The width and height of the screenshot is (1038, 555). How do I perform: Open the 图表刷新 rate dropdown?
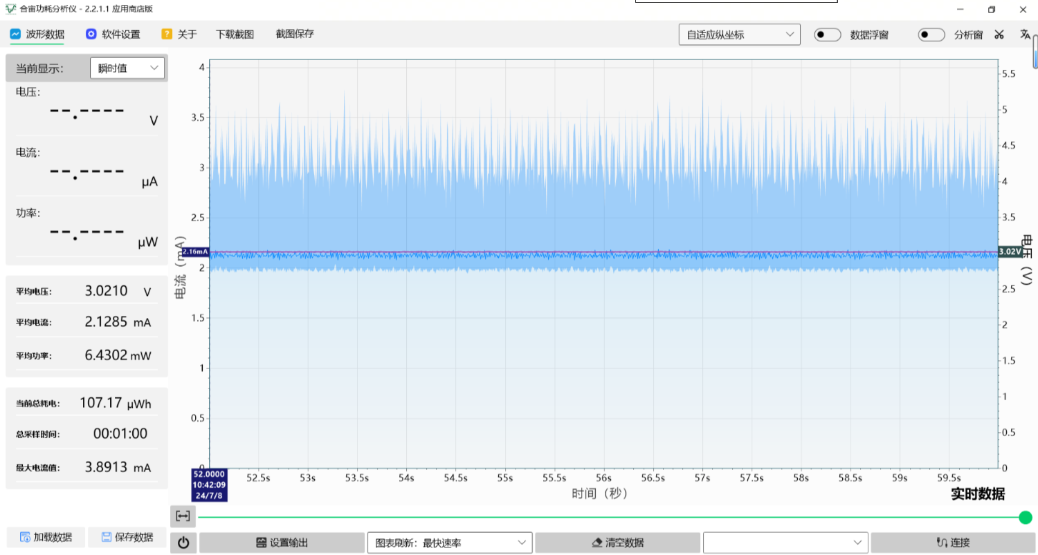449,543
